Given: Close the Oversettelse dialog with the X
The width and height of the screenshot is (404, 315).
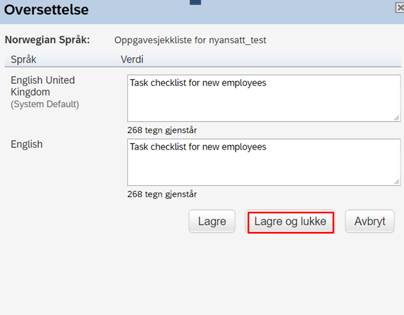Looking at the screenshot, I should coord(400,7).
